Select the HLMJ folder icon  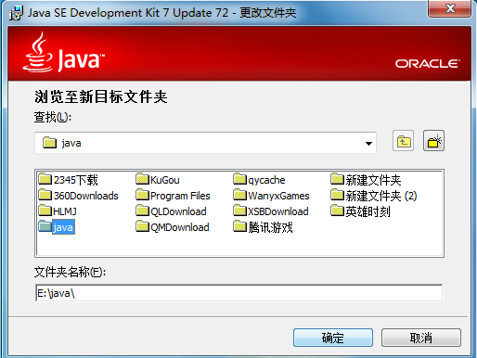(x=45, y=211)
